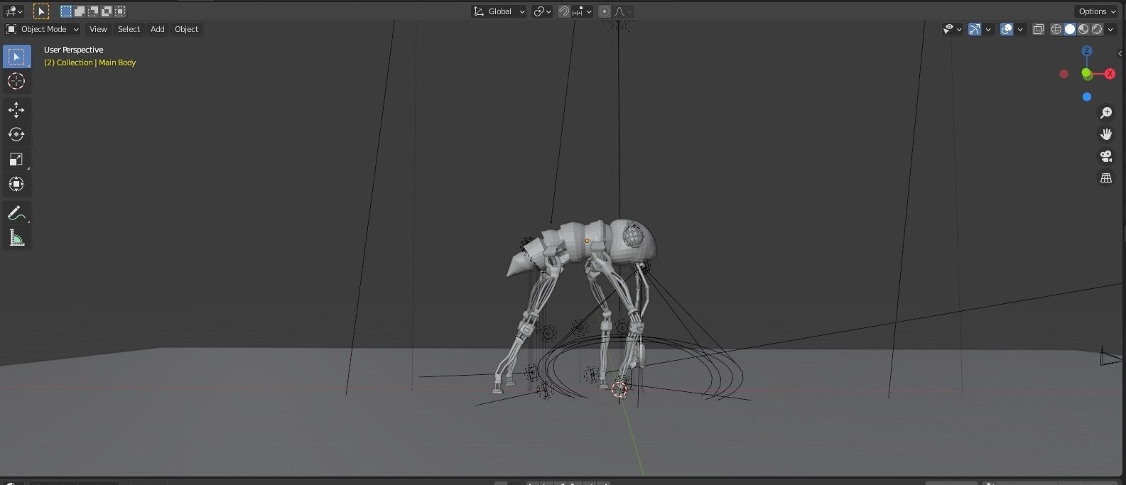Open the overlays settings arrow

[x=1021, y=29]
